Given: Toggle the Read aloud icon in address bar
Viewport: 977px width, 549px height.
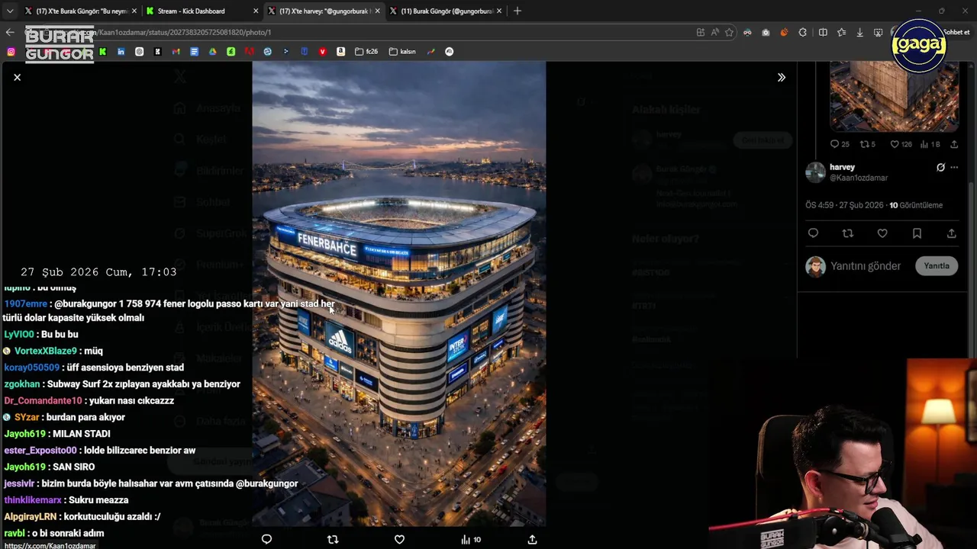Looking at the screenshot, I should click(x=714, y=32).
